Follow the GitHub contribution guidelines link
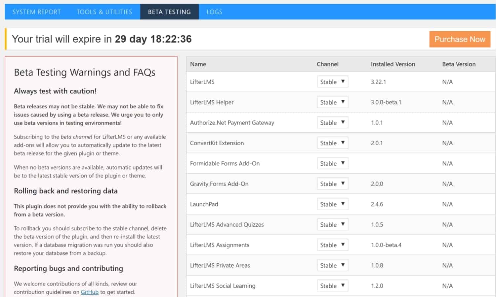The width and height of the screenshot is (496, 297). [90, 292]
